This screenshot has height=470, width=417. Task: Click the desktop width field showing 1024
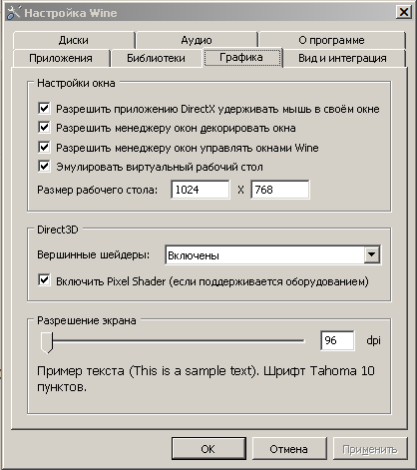tap(201, 190)
